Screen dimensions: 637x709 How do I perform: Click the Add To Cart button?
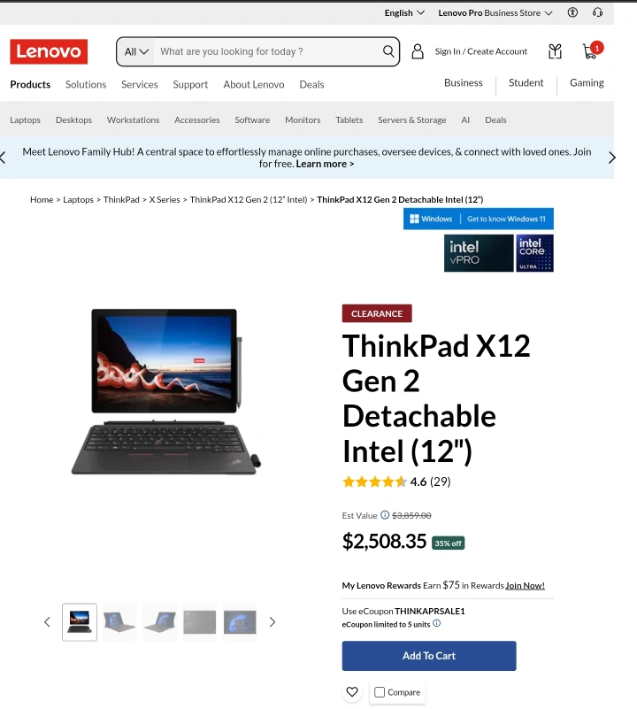click(x=429, y=655)
